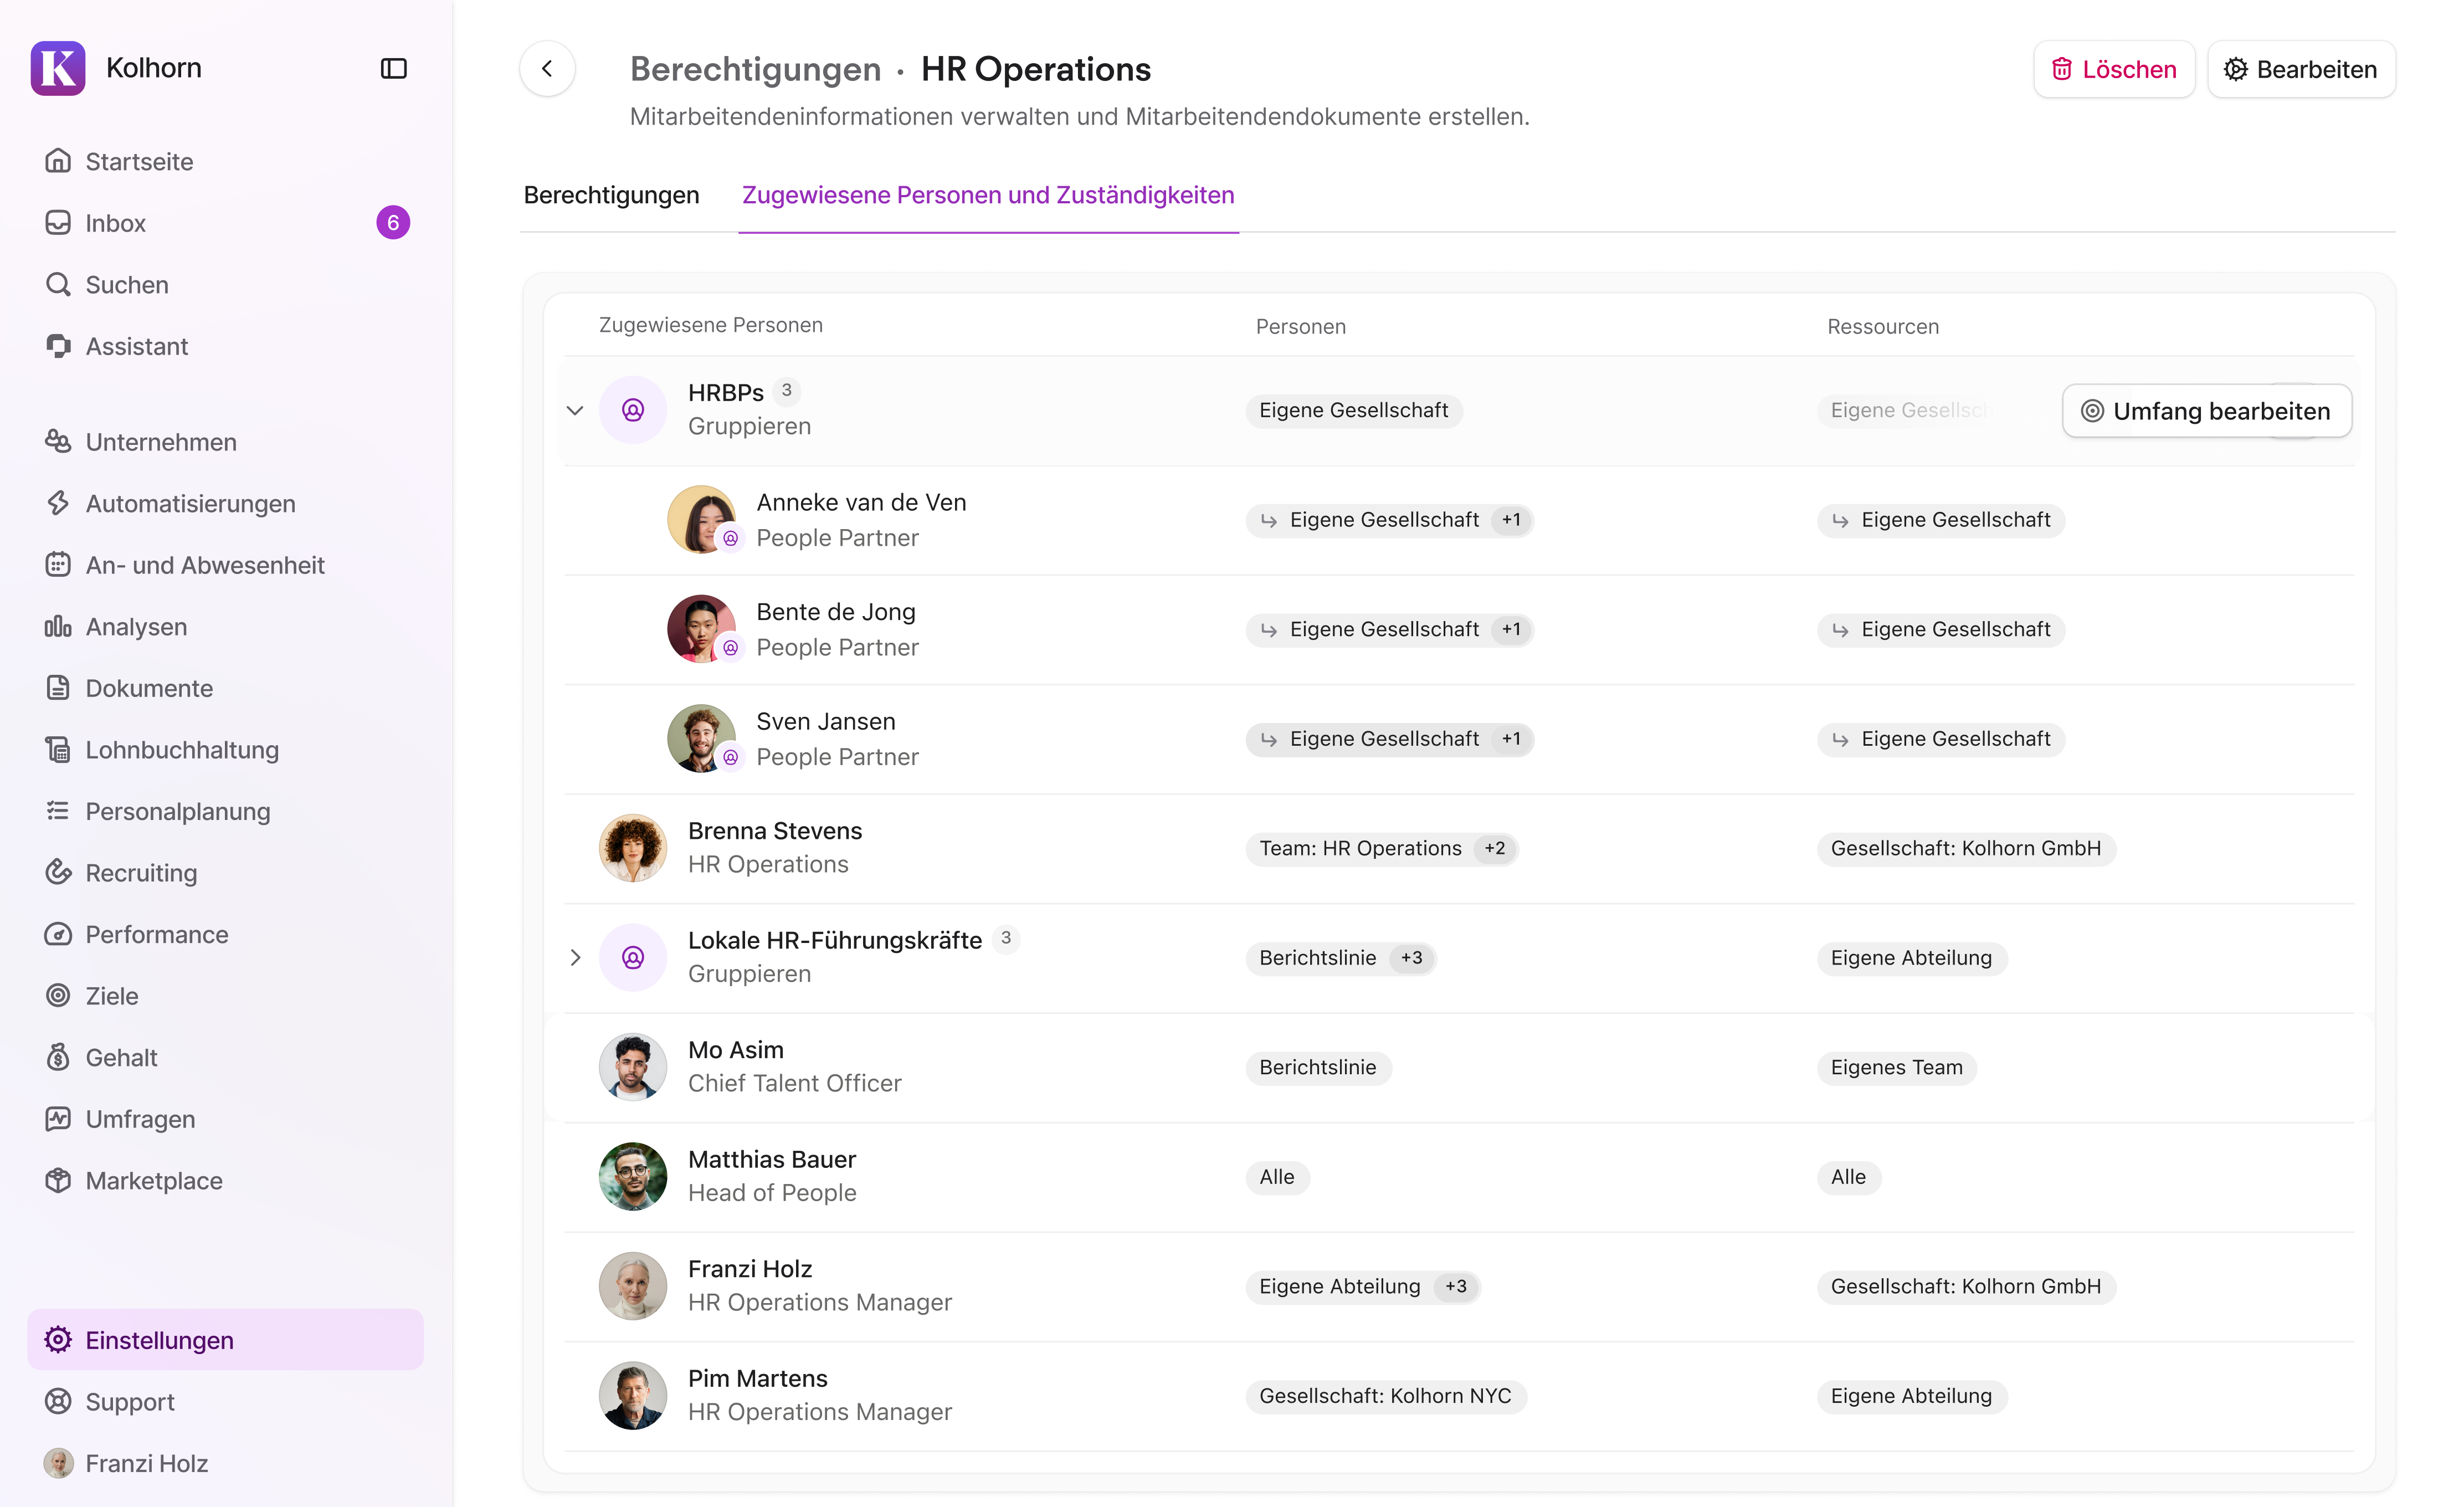This screenshot has height=1507, width=2464.
Task: Open Marketplace in sidebar
Action: pyautogui.click(x=153, y=1180)
